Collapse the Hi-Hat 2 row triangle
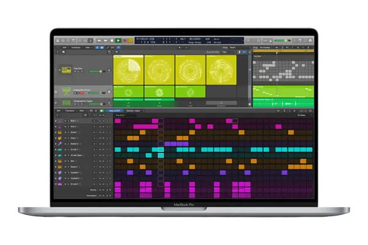The height and width of the screenshot is (245, 368). [56, 184]
